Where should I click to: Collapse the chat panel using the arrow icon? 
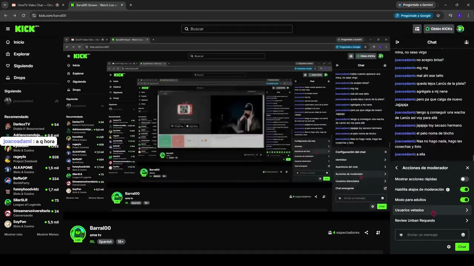397,42
